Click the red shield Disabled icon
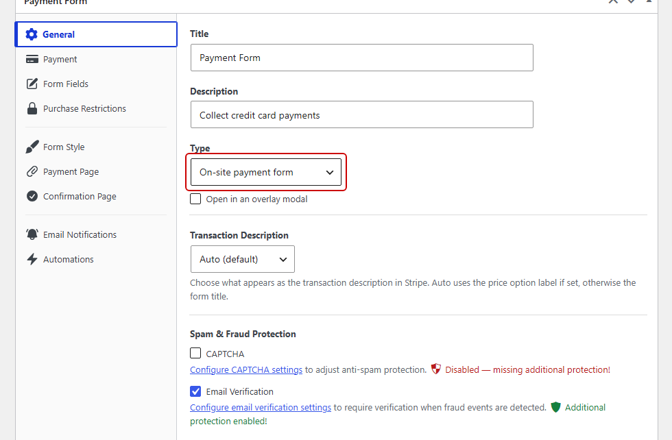Viewport: 672px width, 440px height. point(436,369)
